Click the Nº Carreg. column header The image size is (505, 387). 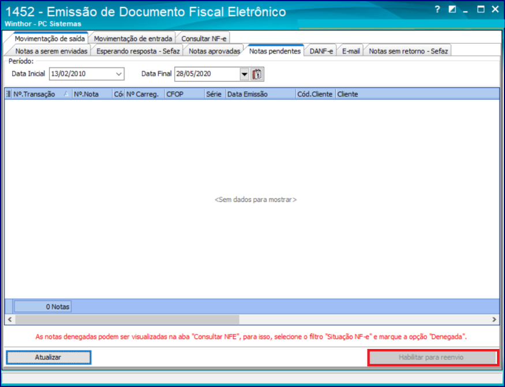coord(145,94)
